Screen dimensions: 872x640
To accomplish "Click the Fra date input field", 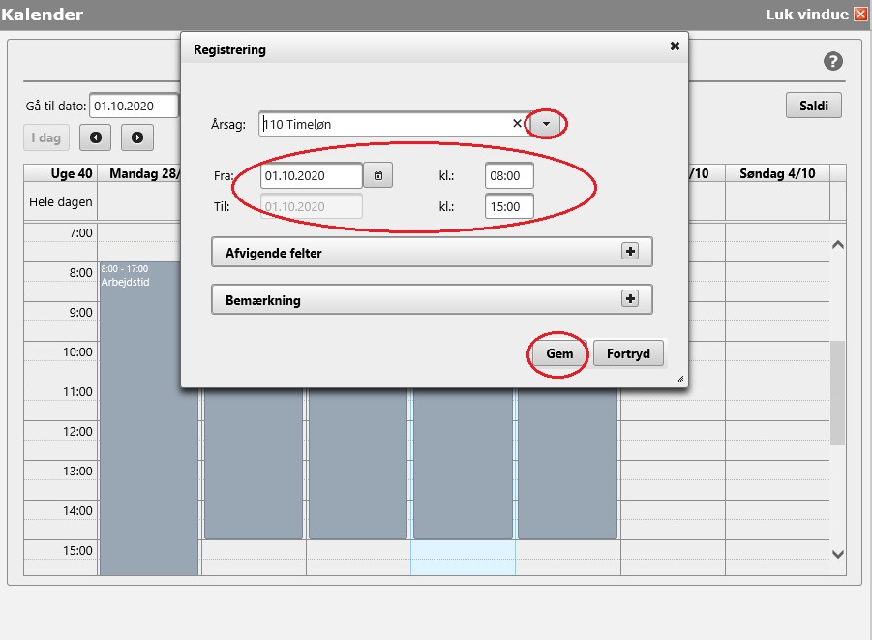I will pos(311,175).
